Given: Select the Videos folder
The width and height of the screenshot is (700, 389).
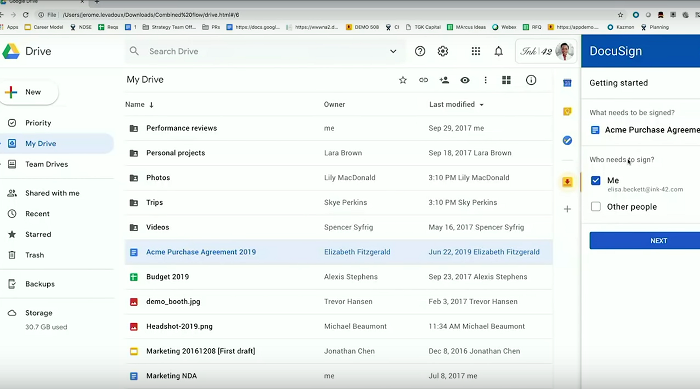Looking at the screenshot, I should (x=339, y=227).
